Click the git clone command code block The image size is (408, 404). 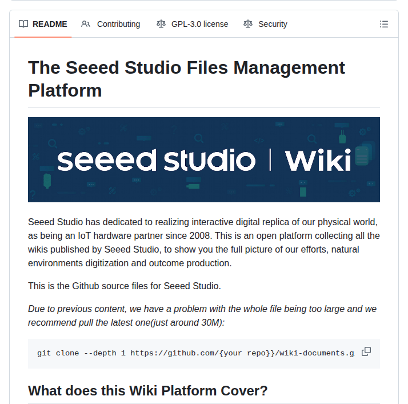(204, 353)
